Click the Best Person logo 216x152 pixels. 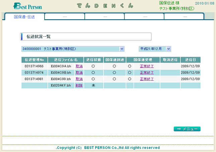pyautogui.click(x=27, y=6)
